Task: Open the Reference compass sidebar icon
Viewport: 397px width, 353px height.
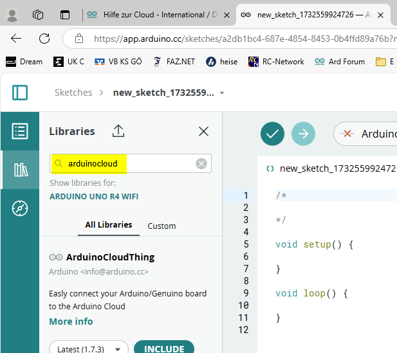Action: (x=20, y=208)
